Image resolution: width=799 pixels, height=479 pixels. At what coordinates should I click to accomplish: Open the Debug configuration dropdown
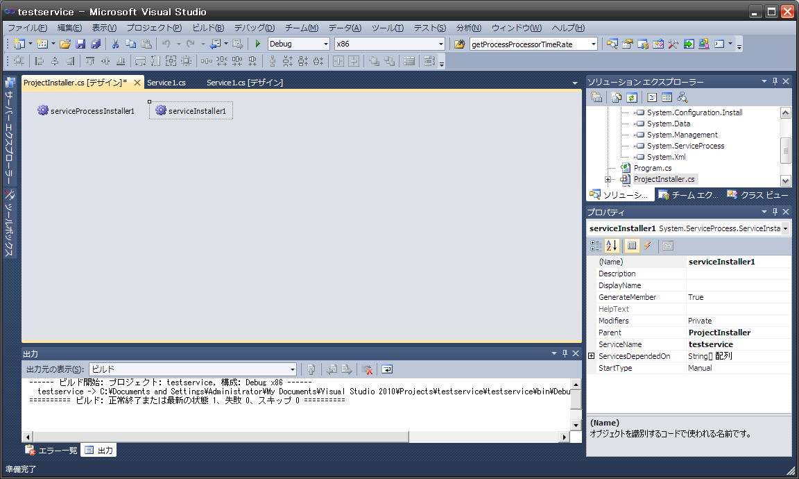(x=325, y=44)
